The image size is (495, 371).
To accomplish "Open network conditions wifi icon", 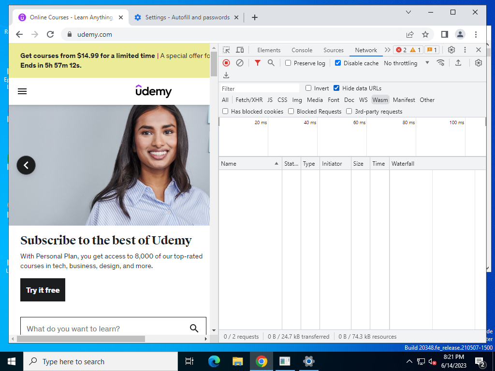I will coord(441,63).
